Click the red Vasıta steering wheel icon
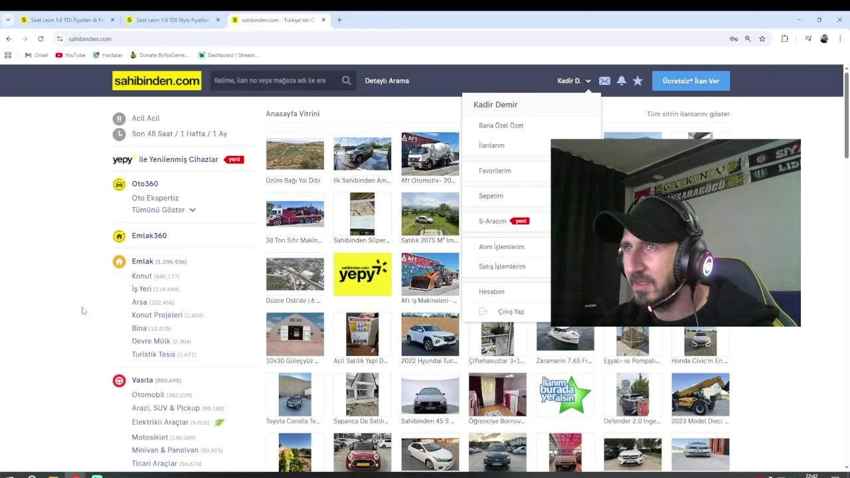Screen dimensions: 850x478 [x=119, y=381]
